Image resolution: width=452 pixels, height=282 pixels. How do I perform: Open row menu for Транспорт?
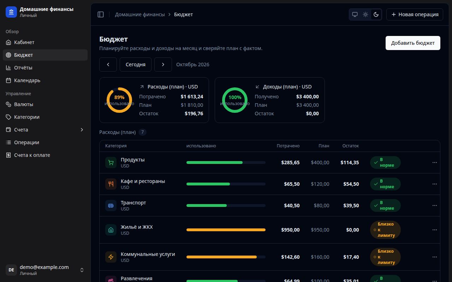(x=434, y=206)
